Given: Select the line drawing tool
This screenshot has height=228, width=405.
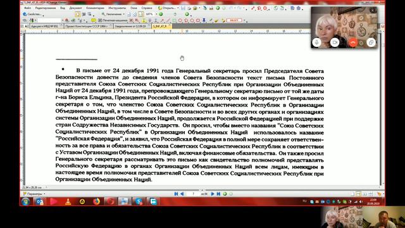Looking at the screenshot, I should tap(168, 20).
